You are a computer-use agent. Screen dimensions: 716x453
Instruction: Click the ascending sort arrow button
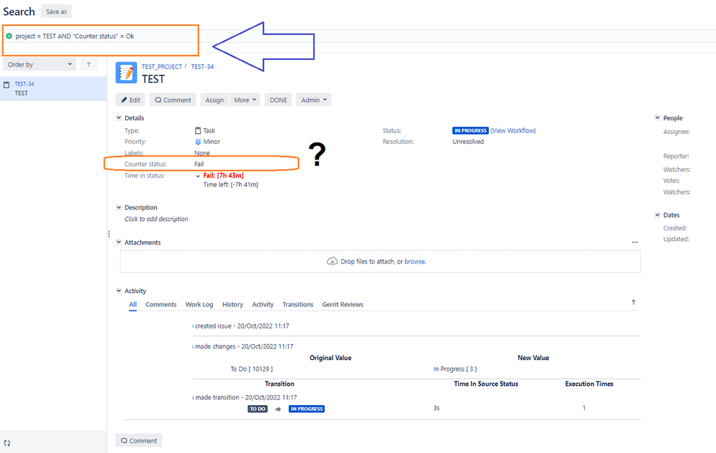pyautogui.click(x=89, y=64)
